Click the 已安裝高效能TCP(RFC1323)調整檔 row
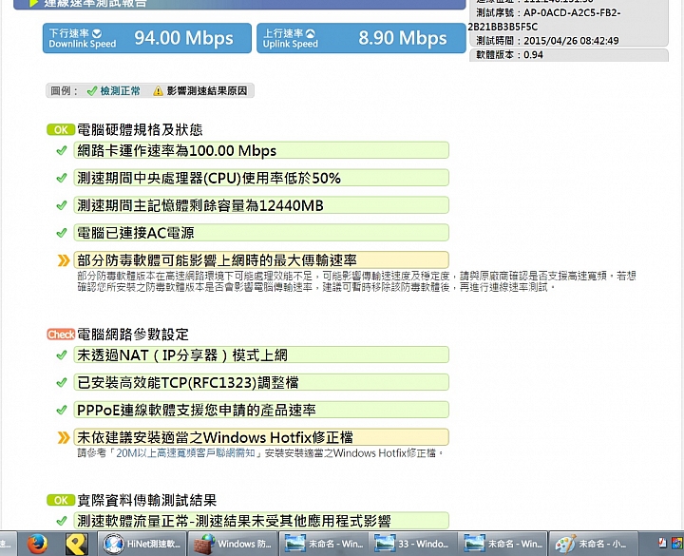Viewport: 684px width, 556px height. 261,383
